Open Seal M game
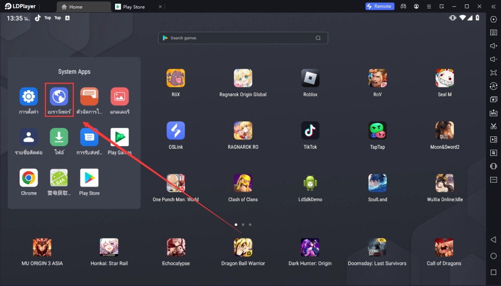 click(x=445, y=78)
